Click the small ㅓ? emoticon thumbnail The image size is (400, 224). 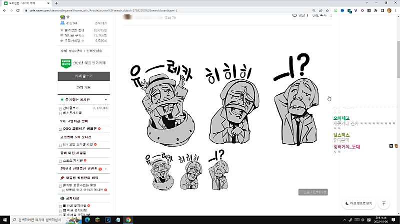(219, 170)
